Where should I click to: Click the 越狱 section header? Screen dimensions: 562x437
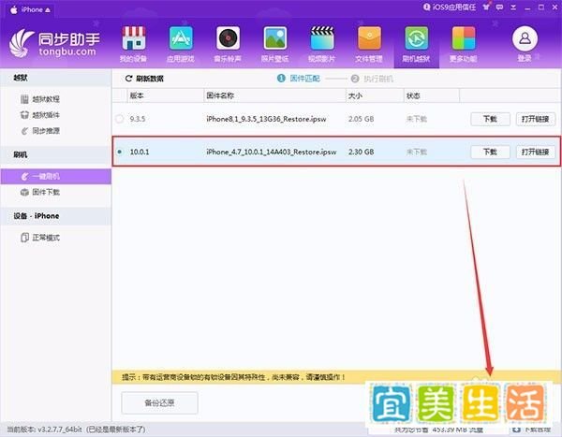[56, 78]
